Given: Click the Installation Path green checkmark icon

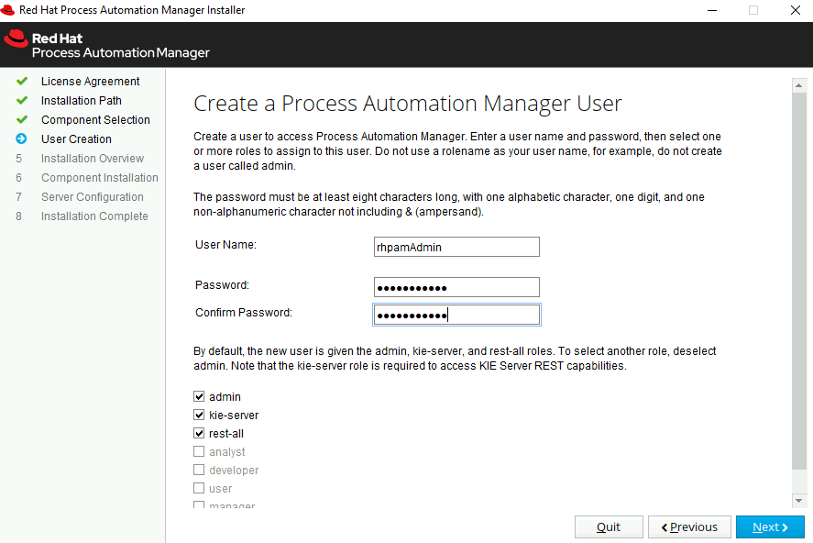Looking at the screenshot, I should (x=22, y=101).
